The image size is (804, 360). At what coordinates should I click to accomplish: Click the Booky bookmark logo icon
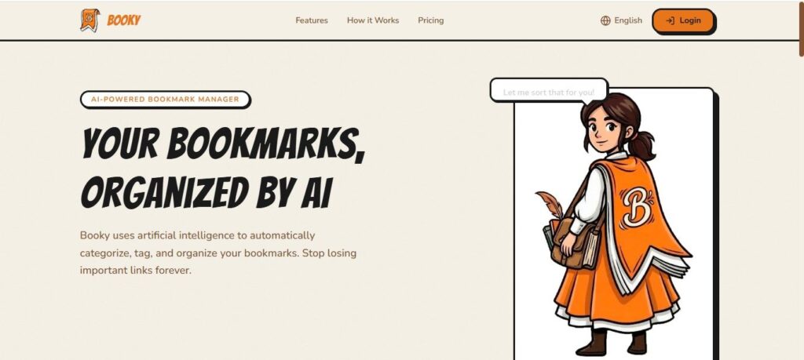tap(90, 20)
